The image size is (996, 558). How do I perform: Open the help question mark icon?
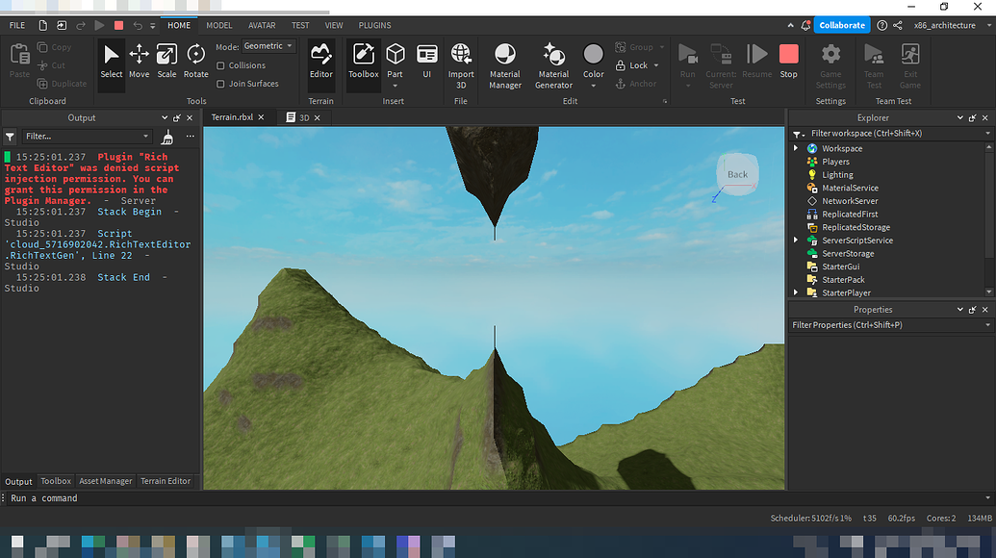pyautogui.click(x=881, y=25)
